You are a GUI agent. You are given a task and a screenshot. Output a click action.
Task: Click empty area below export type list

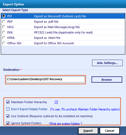point(63,50)
